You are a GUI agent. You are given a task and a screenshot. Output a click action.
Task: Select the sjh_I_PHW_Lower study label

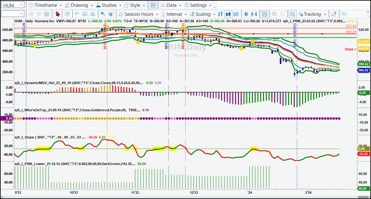click(x=75, y=164)
